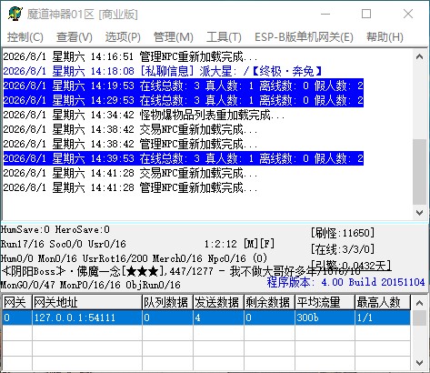Click the application icon in title bar
The height and width of the screenshot is (373, 430).
click(x=15, y=14)
